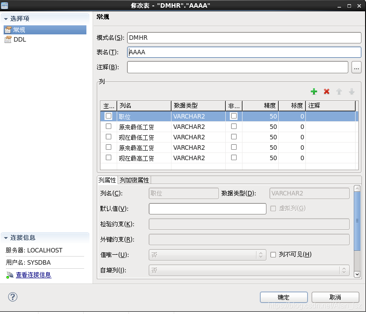Viewport: 366px width, 314px height.
Task: Switch to the 列属性 tab
Action: click(x=107, y=180)
